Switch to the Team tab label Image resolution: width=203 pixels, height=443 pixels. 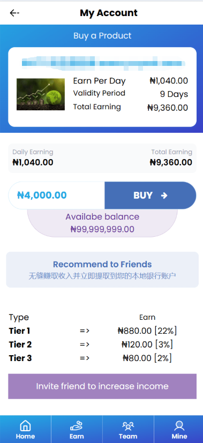[x=128, y=436]
